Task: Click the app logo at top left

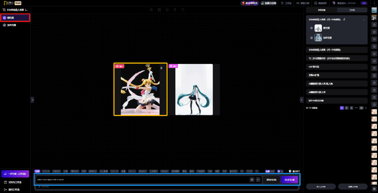Action: (8, 3)
